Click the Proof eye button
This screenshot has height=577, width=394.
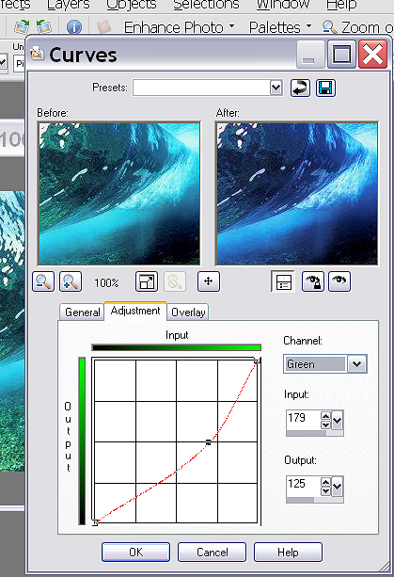click(x=339, y=281)
